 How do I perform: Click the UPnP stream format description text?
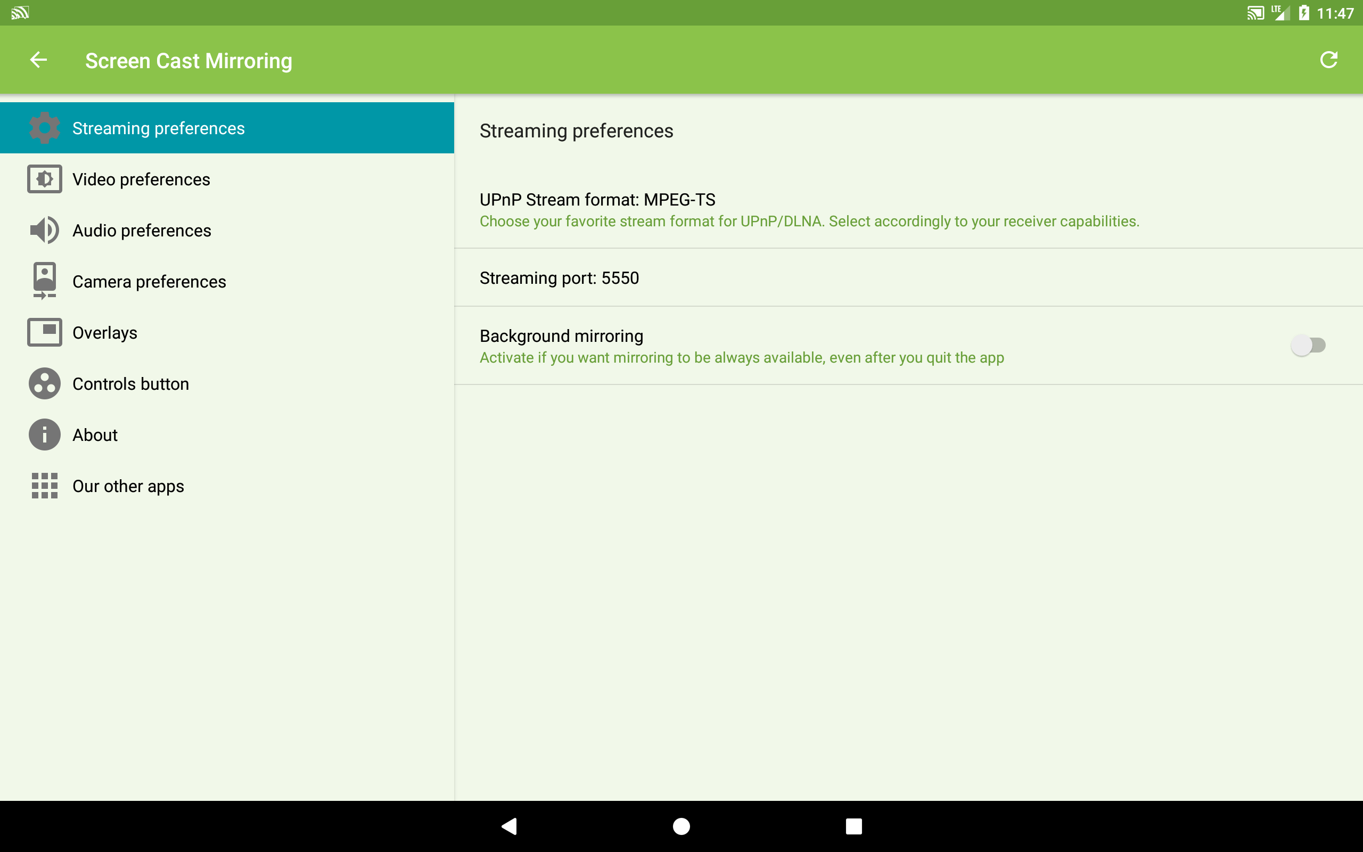click(x=809, y=222)
